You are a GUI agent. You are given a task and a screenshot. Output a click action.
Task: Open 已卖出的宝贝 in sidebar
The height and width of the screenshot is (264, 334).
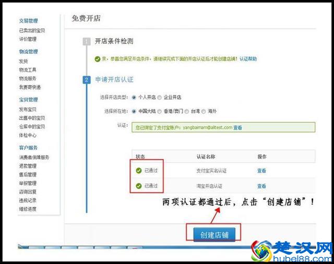tap(32, 31)
